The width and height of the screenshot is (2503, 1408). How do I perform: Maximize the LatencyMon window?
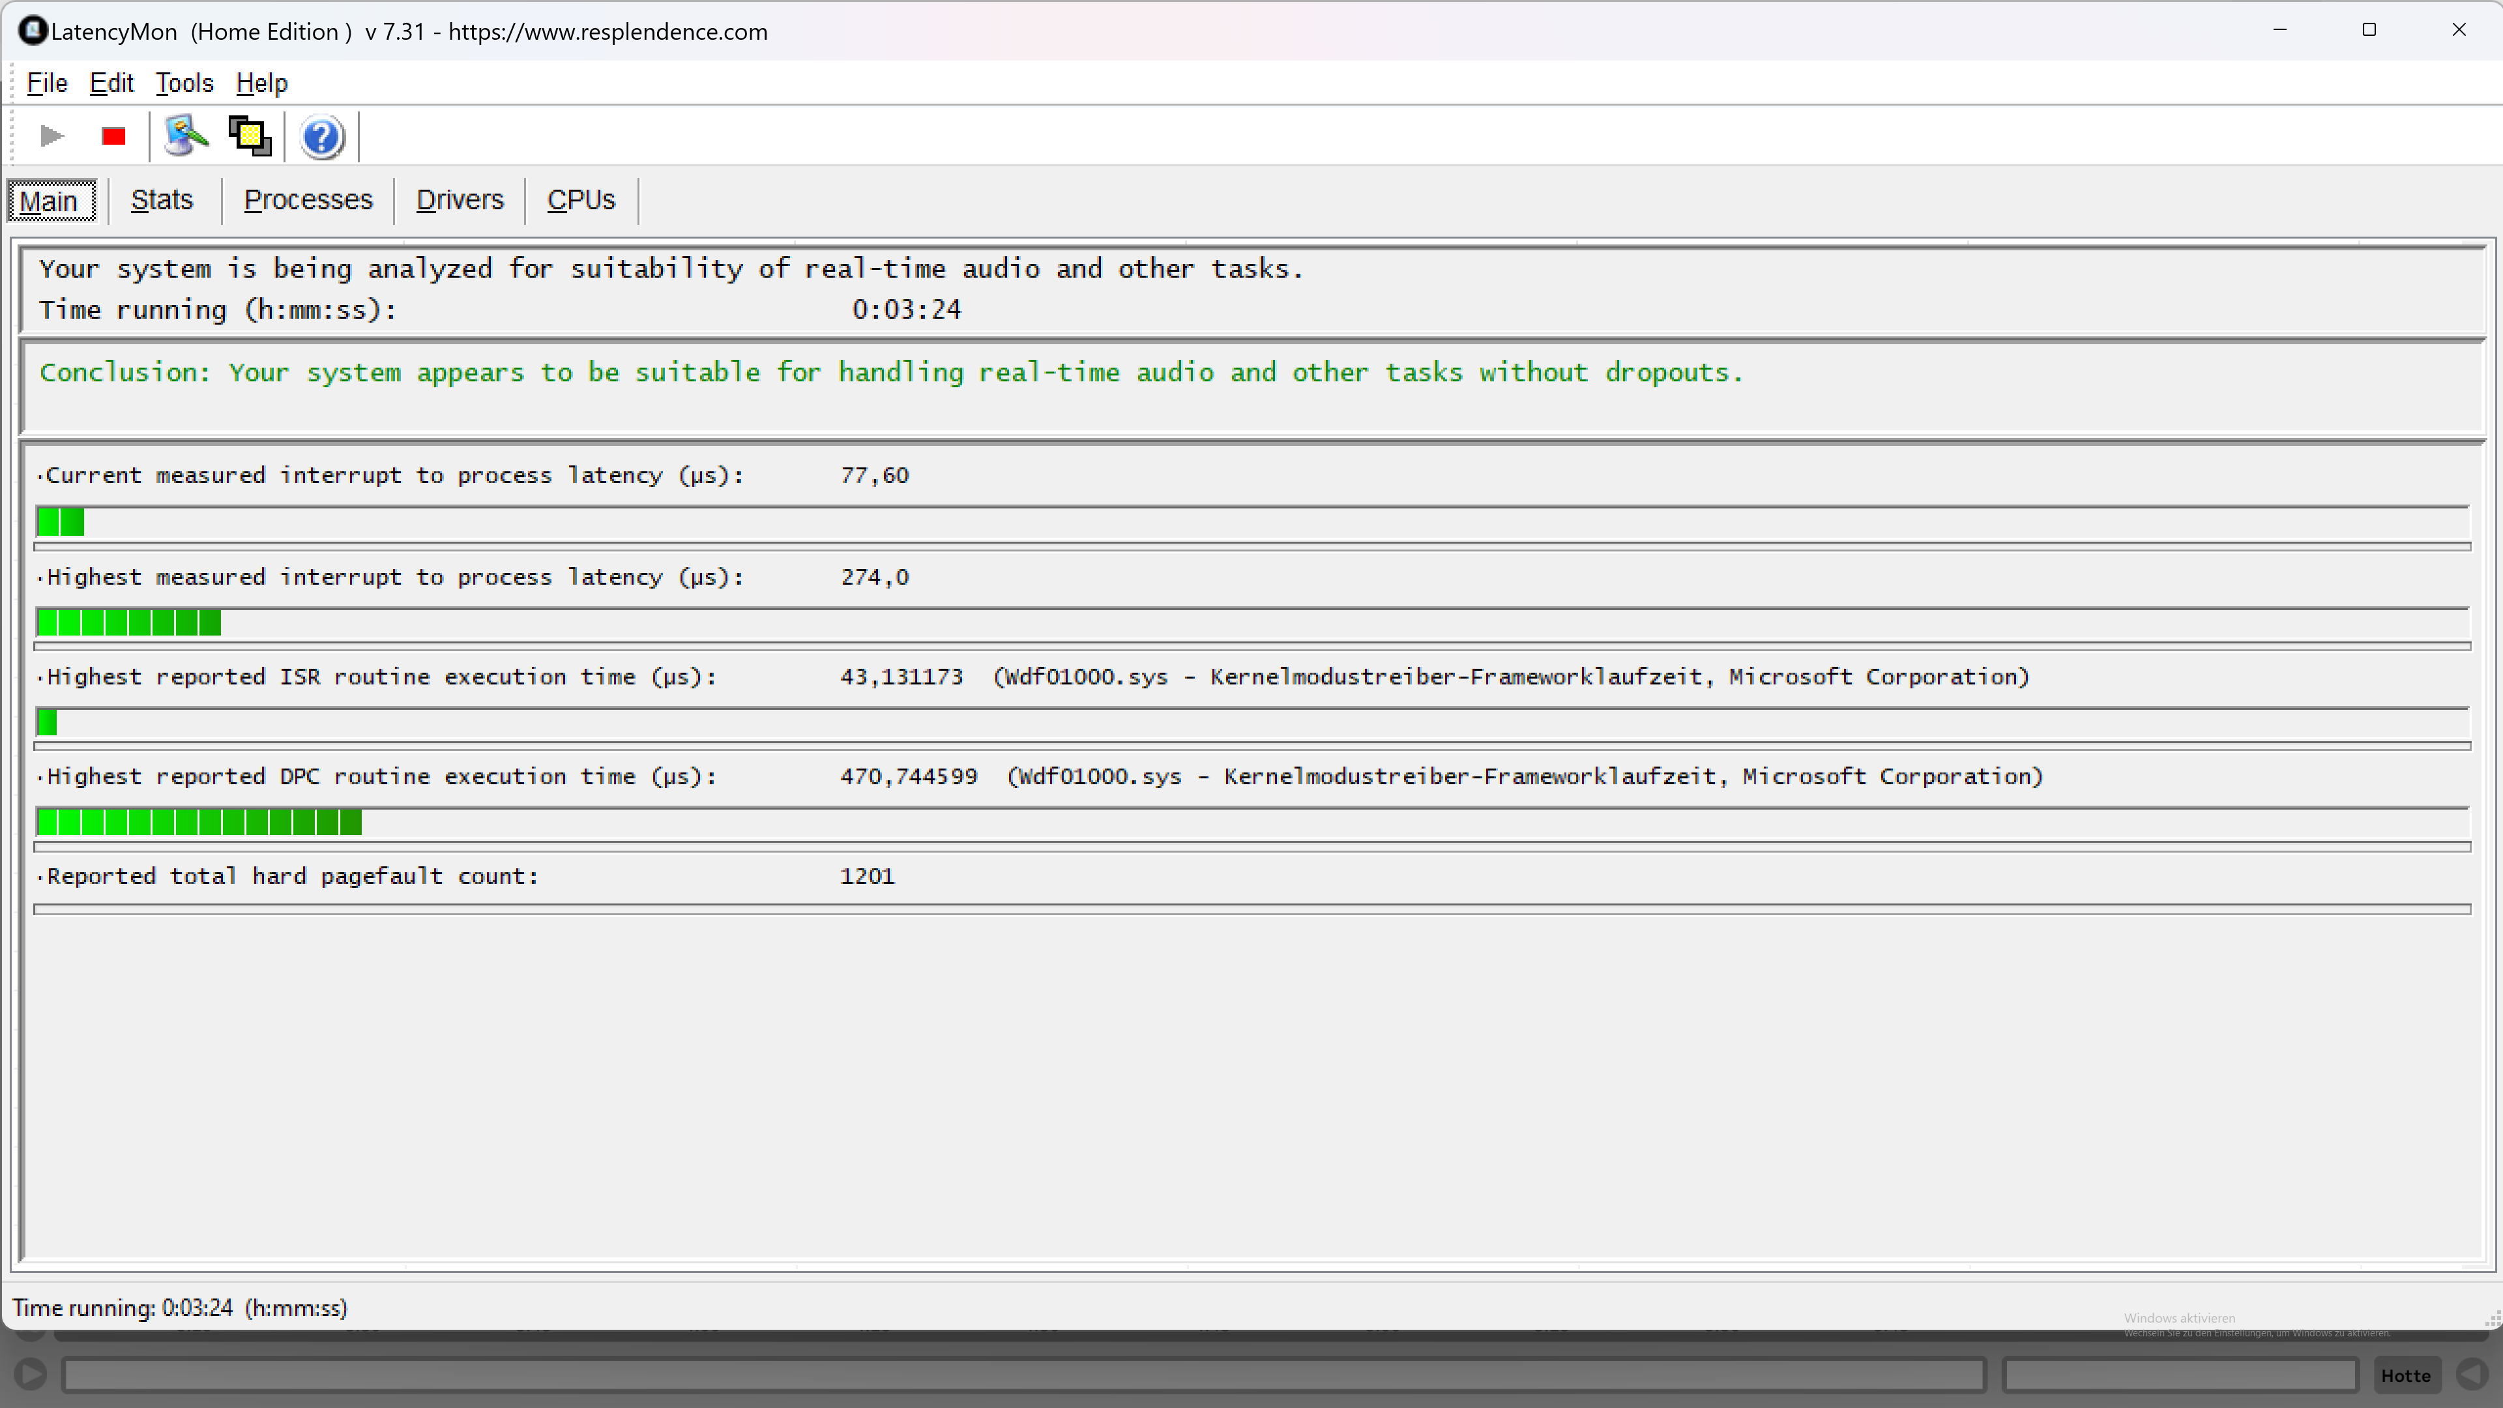(2369, 30)
